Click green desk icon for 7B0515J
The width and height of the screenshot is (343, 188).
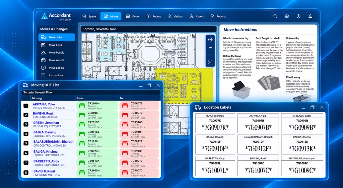tap(82, 134)
